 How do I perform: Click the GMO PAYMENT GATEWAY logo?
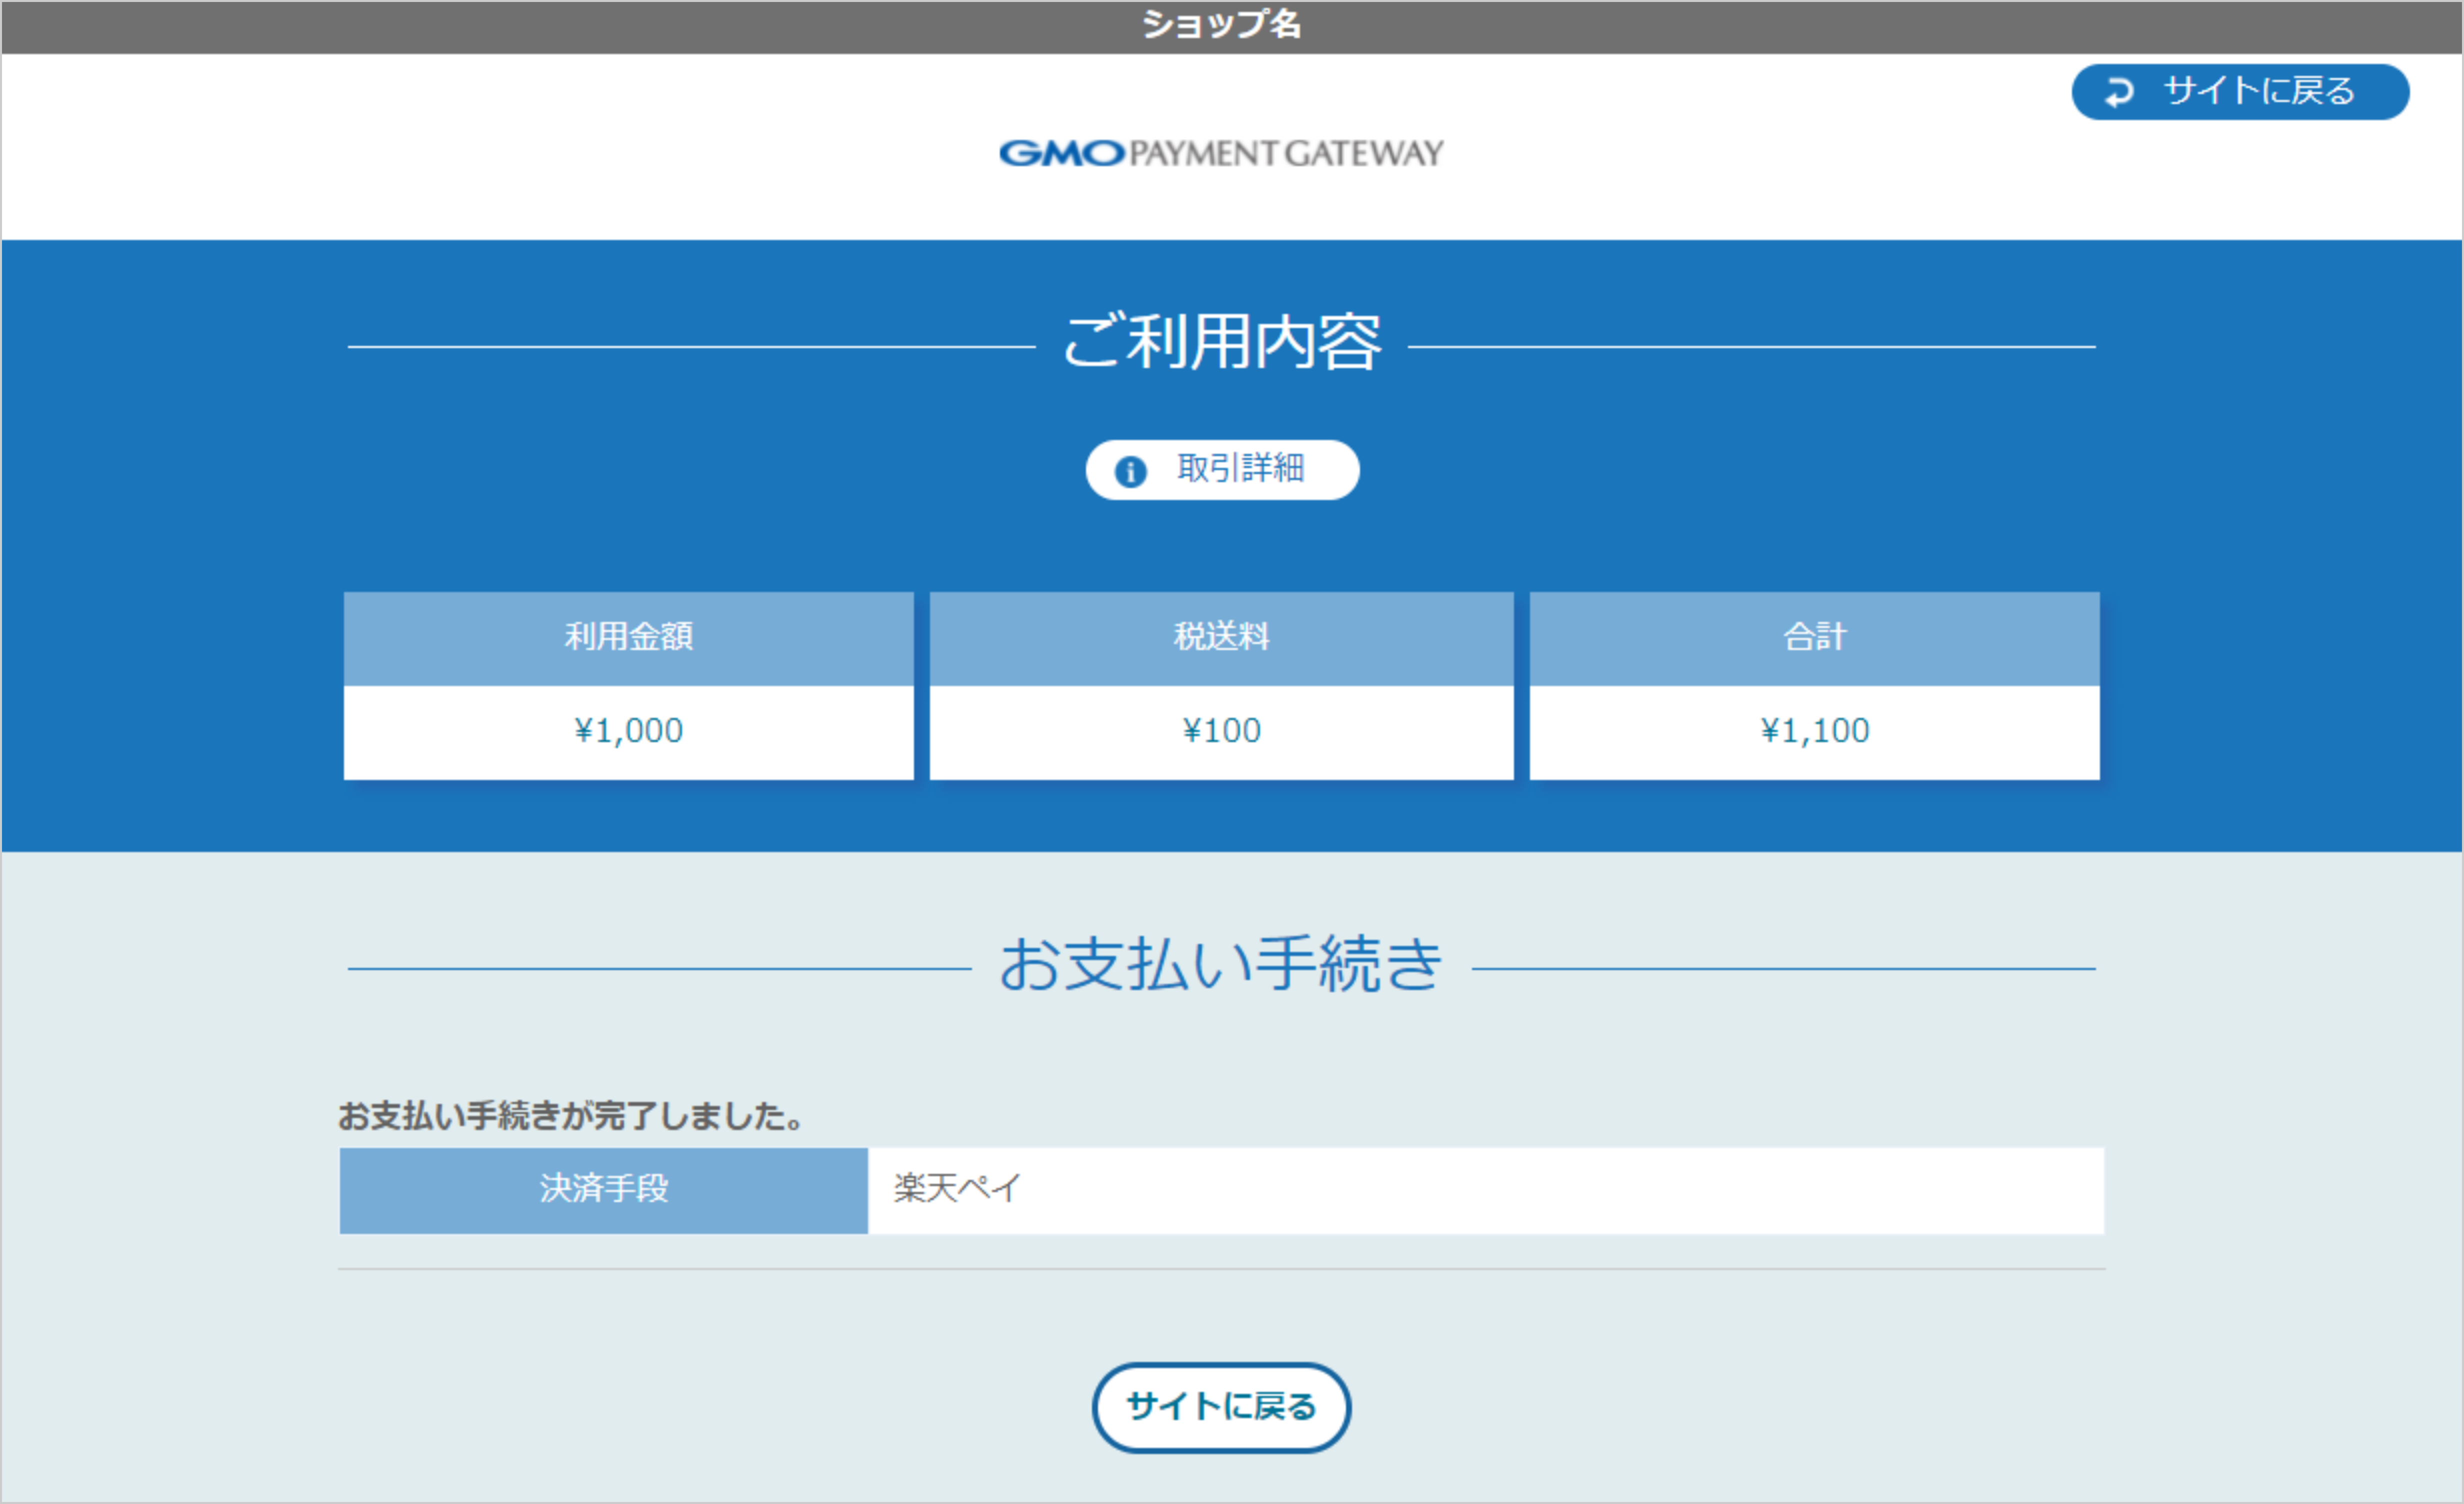click(x=1221, y=152)
